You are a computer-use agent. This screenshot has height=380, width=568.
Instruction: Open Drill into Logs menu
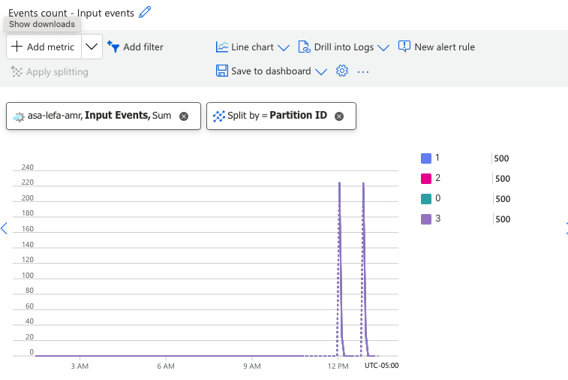[x=344, y=47]
